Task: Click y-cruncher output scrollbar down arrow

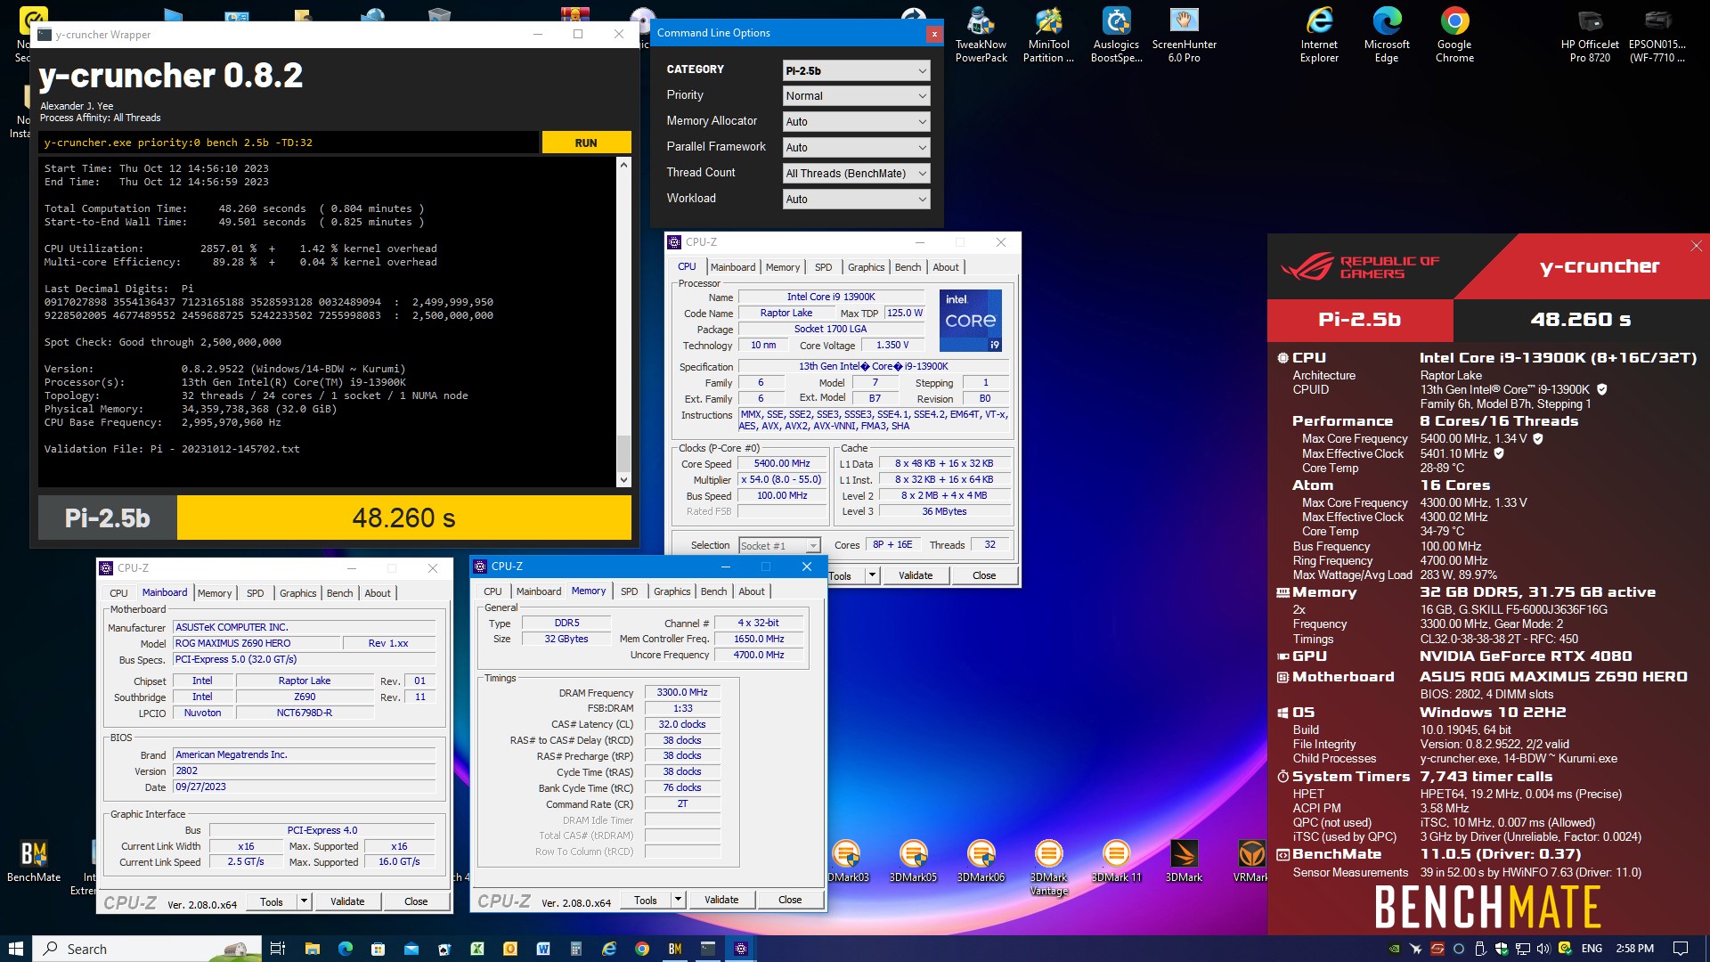Action: tap(623, 480)
